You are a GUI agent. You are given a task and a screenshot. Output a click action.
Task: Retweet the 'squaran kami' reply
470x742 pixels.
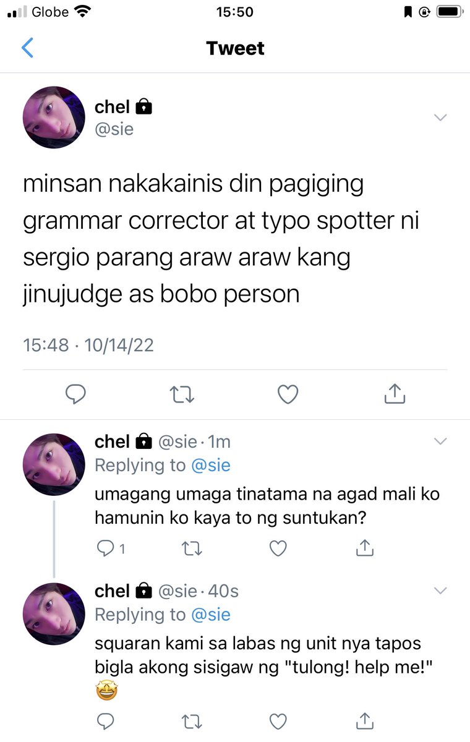192,721
